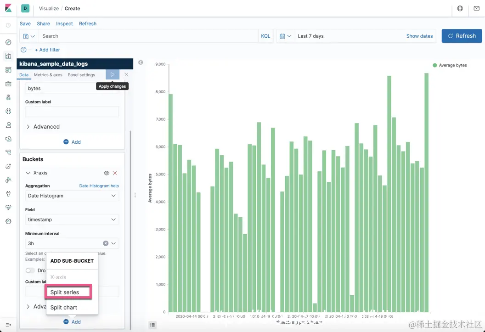This screenshot has height=332, width=485.
Task: Click the Share menu link
Action: pos(43,24)
